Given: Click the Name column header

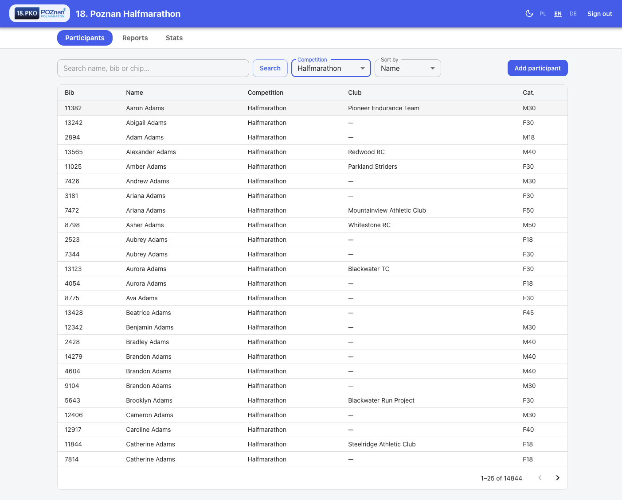Looking at the screenshot, I should tap(135, 93).
